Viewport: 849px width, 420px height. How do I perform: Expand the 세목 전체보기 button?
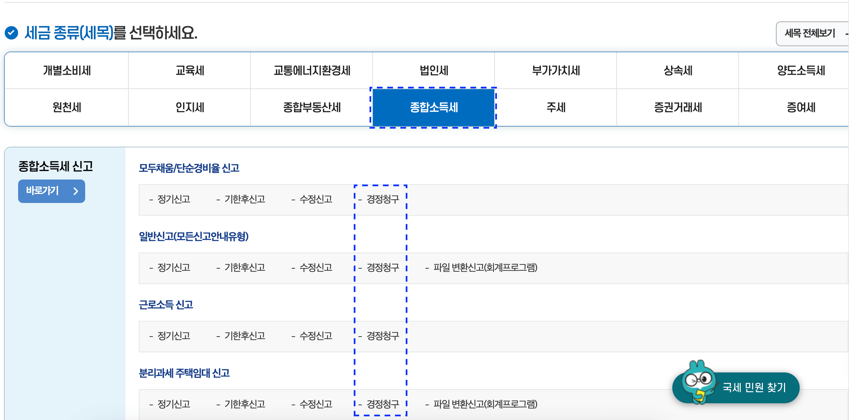(810, 33)
